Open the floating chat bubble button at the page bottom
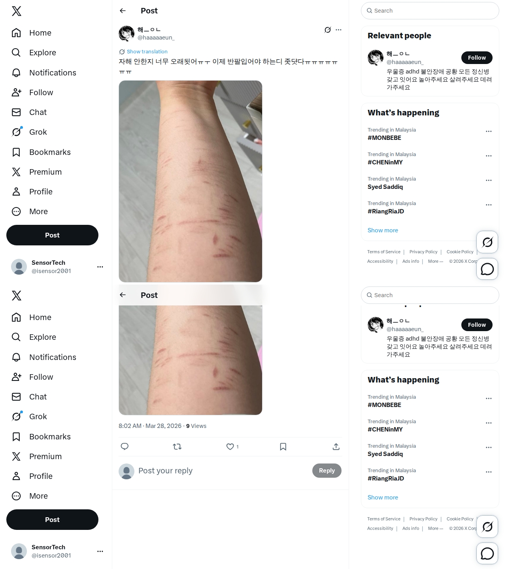The height and width of the screenshot is (569, 506). click(x=487, y=553)
